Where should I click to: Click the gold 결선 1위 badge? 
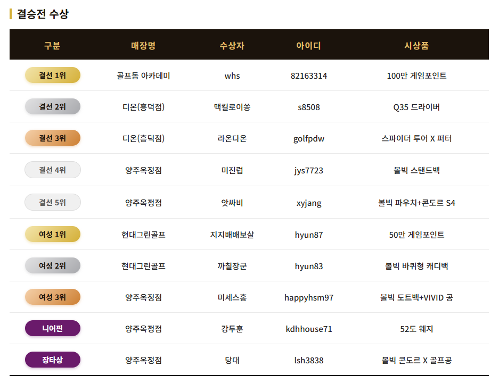click(x=53, y=76)
